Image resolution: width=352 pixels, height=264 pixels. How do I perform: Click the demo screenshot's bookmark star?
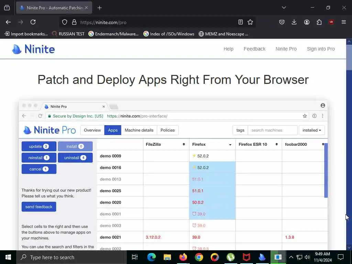pyautogui.click(x=305, y=116)
